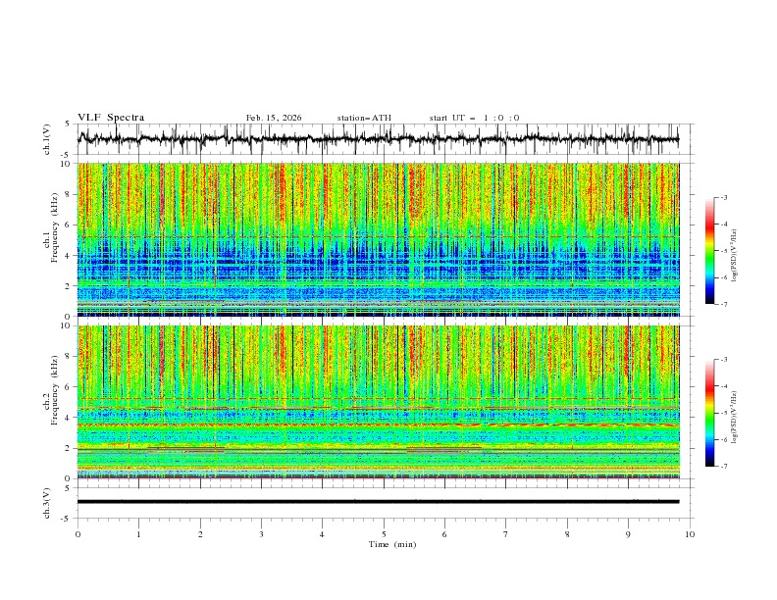Click time axis tick label "1"
The width and height of the screenshot is (777, 600).
click(138, 534)
